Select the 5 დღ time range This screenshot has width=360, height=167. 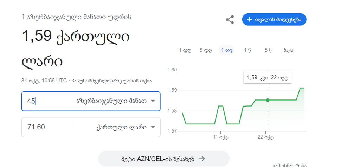click(206, 50)
